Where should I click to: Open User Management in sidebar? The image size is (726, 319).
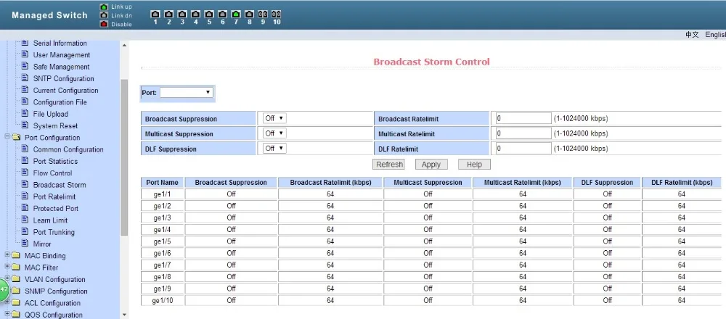[62, 55]
